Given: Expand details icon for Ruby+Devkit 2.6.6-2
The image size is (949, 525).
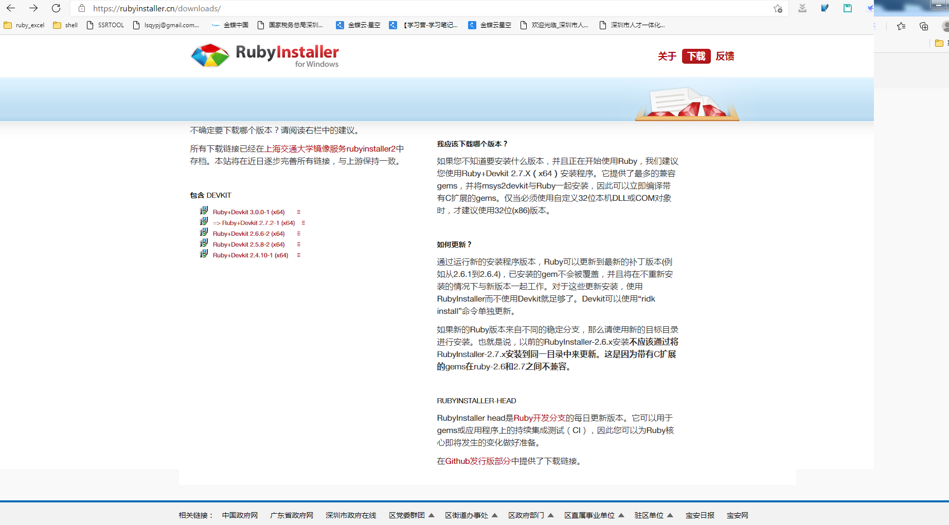Looking at the screenshot, I should point(298,234).
